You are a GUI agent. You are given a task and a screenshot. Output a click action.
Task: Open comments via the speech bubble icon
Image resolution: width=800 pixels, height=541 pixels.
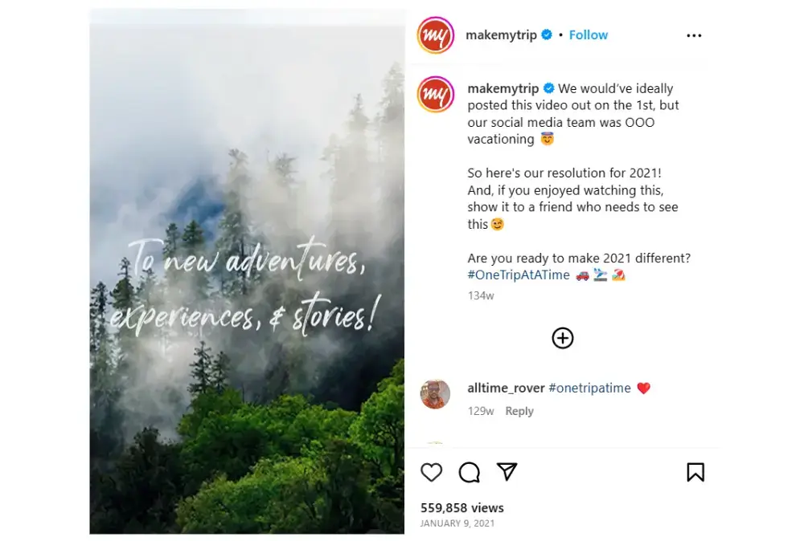click(x=470, y=473)
